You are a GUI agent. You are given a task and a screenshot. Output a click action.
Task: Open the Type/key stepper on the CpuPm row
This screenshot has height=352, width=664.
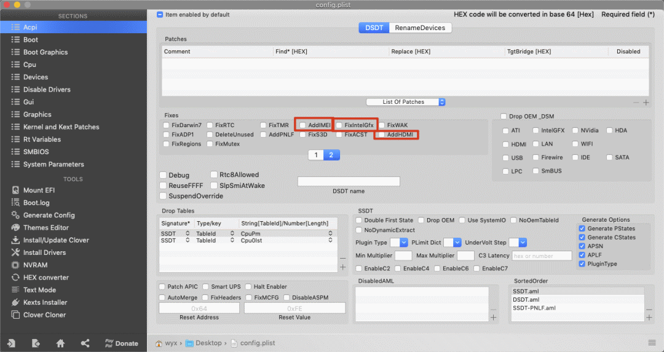point(232,233)
